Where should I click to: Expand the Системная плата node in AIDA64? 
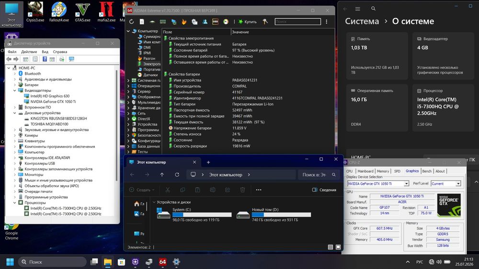(x=128, y=80)
